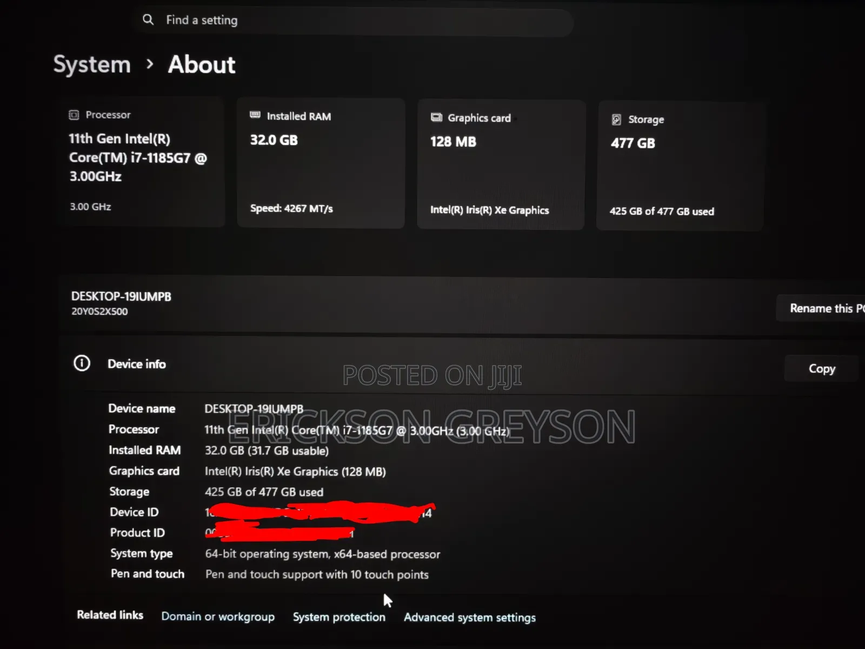The image size is (865, 649).
Task: Click the '32.0 GB (31.7 GB usable)' value
Action: pyautogui.click(x=267, y=451)
